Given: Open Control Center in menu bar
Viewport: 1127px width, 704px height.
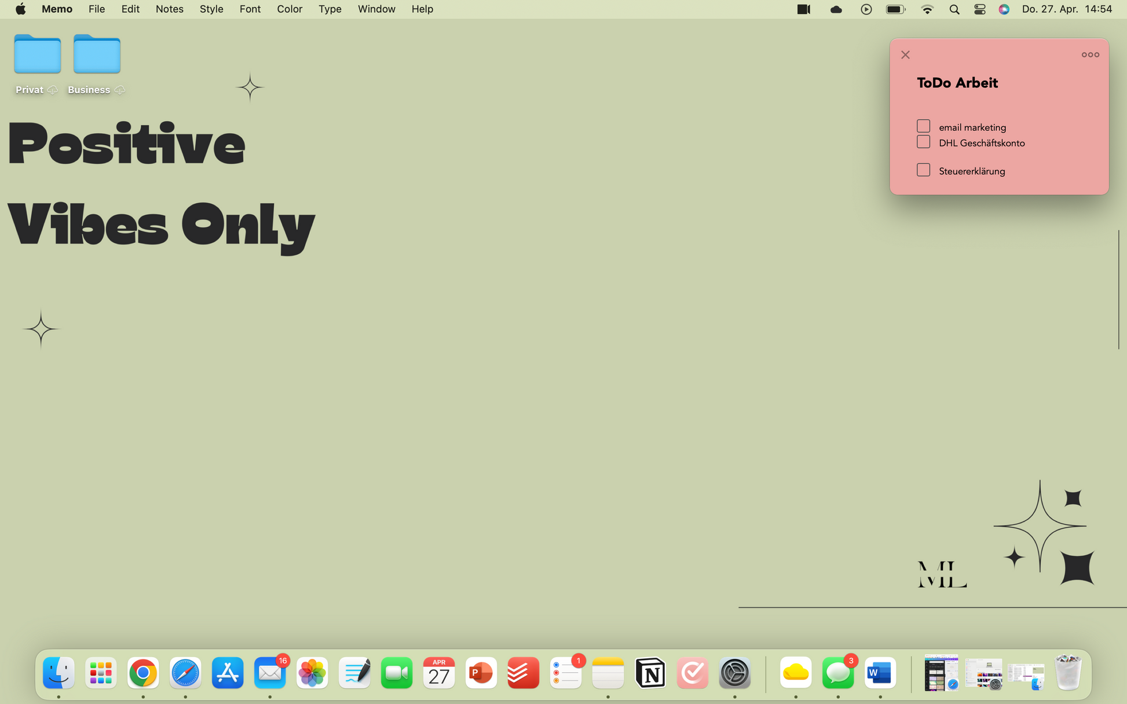Looking at the screenshot, I should tap(979, 9).
